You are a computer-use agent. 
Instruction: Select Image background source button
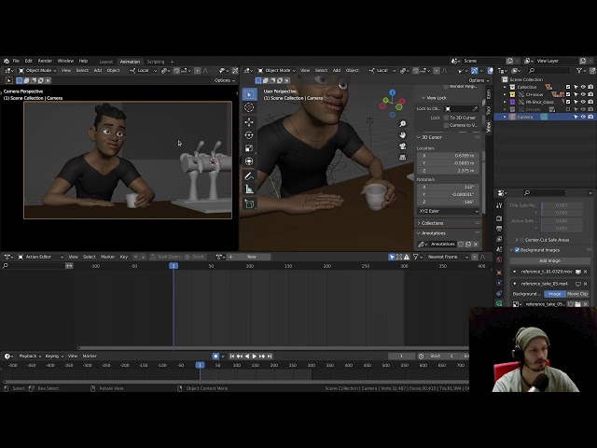pyautogui.click(x=555, y=294)
